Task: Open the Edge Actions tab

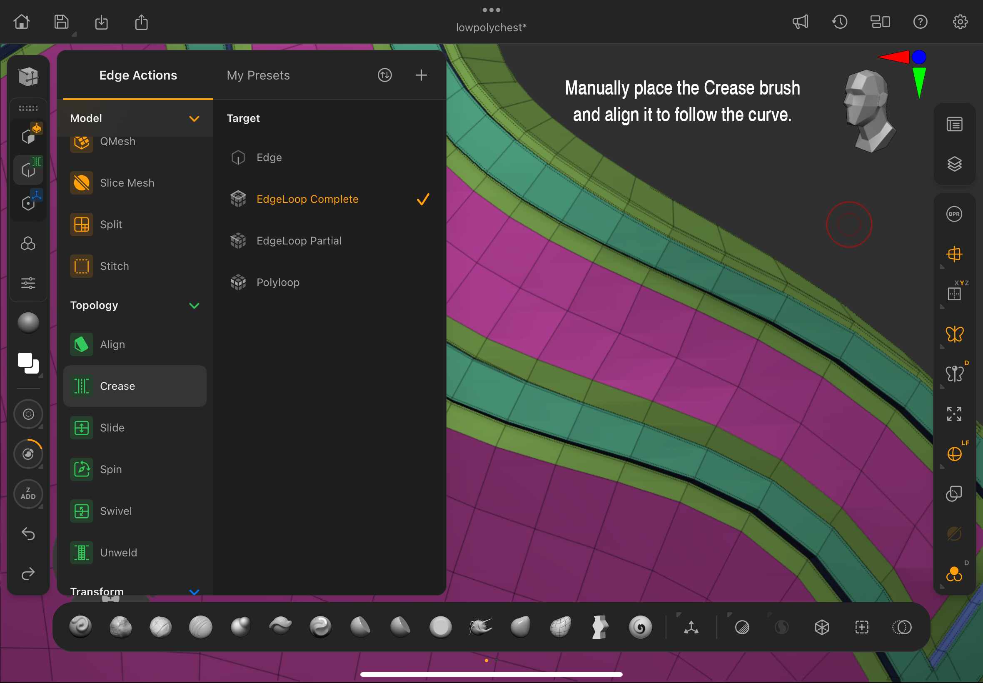Action: click(138, 75)
